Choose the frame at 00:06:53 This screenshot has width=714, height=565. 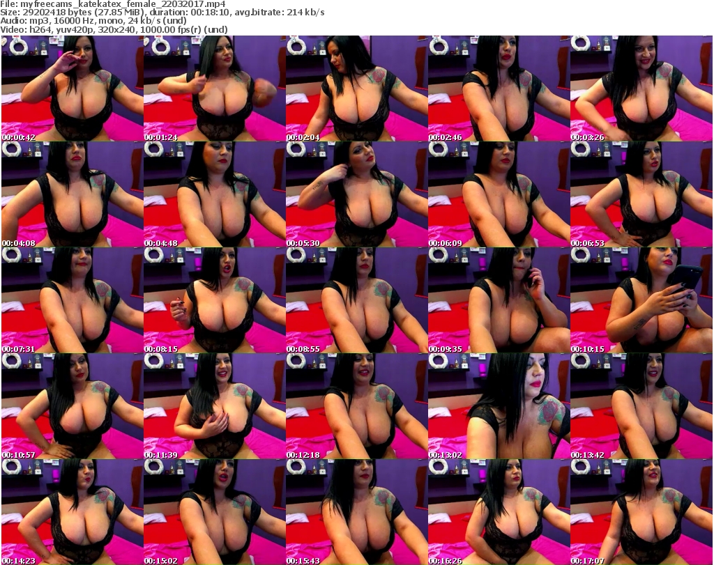tap(641, 194)
